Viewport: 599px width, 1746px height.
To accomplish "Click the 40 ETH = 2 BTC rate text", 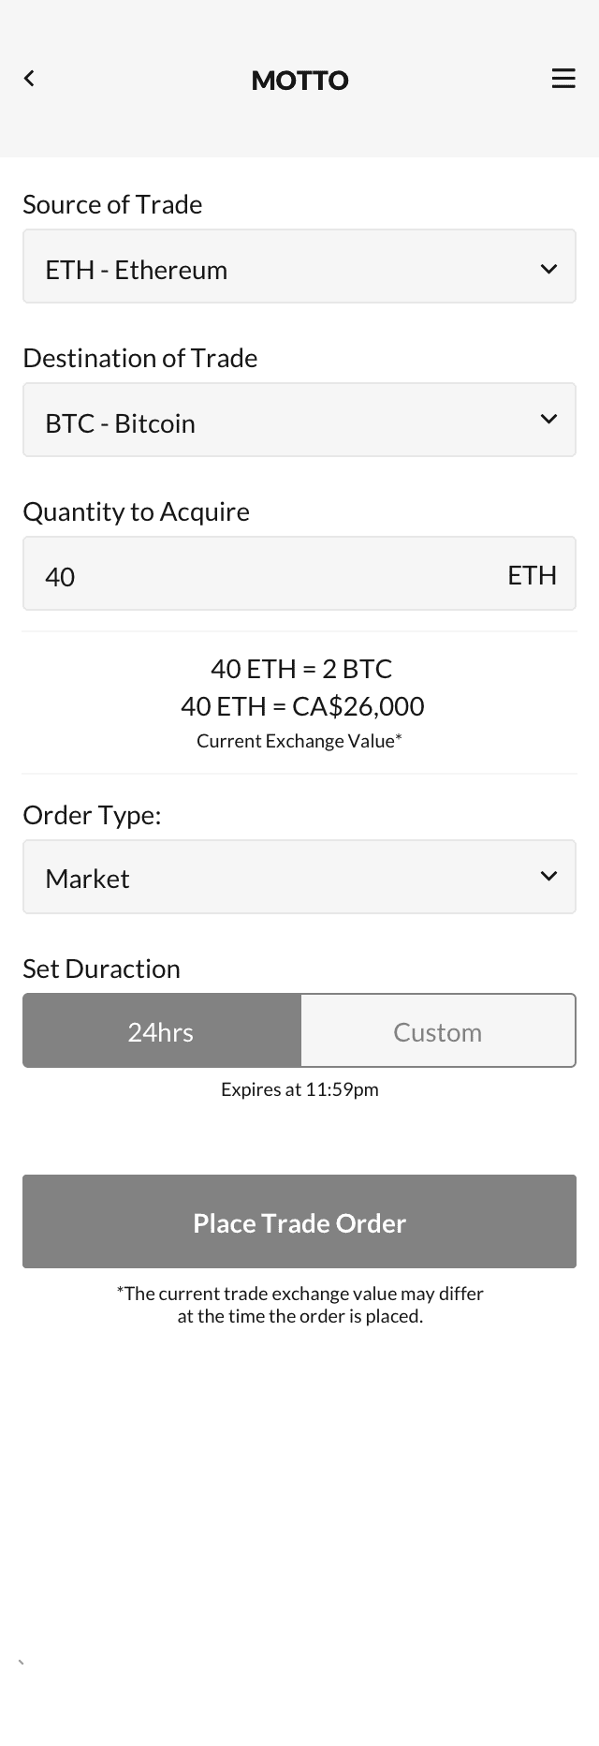I will click(x=301, y=669).
